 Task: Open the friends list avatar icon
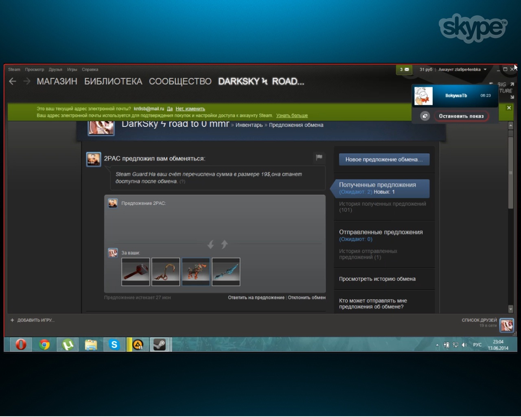507,325
